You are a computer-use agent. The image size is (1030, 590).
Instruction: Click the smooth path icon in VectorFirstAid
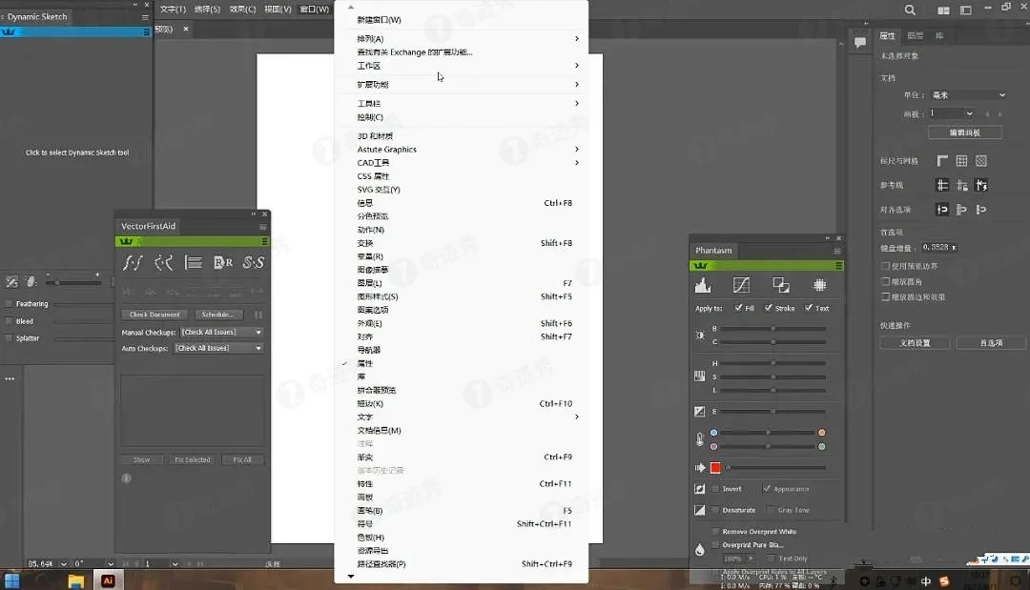pos(162,262)
